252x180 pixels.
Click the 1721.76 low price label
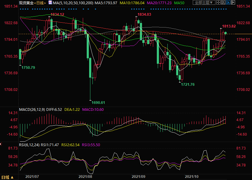[188, 84]
